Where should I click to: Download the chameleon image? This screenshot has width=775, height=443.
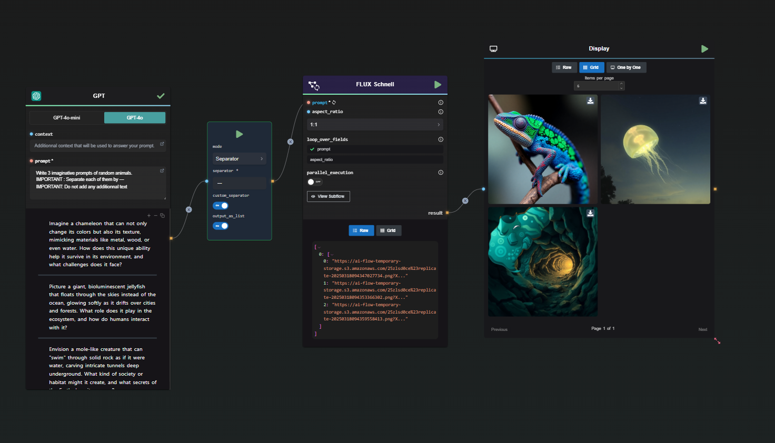point(590,101)
